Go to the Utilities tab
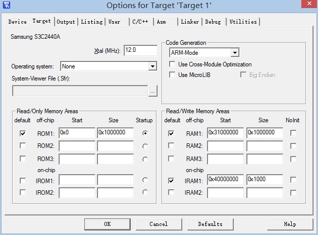The image size is (318, 235). pos(243,22)
